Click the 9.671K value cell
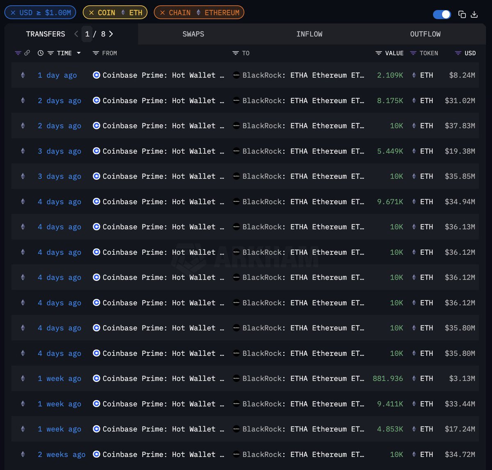 point(390,202)
